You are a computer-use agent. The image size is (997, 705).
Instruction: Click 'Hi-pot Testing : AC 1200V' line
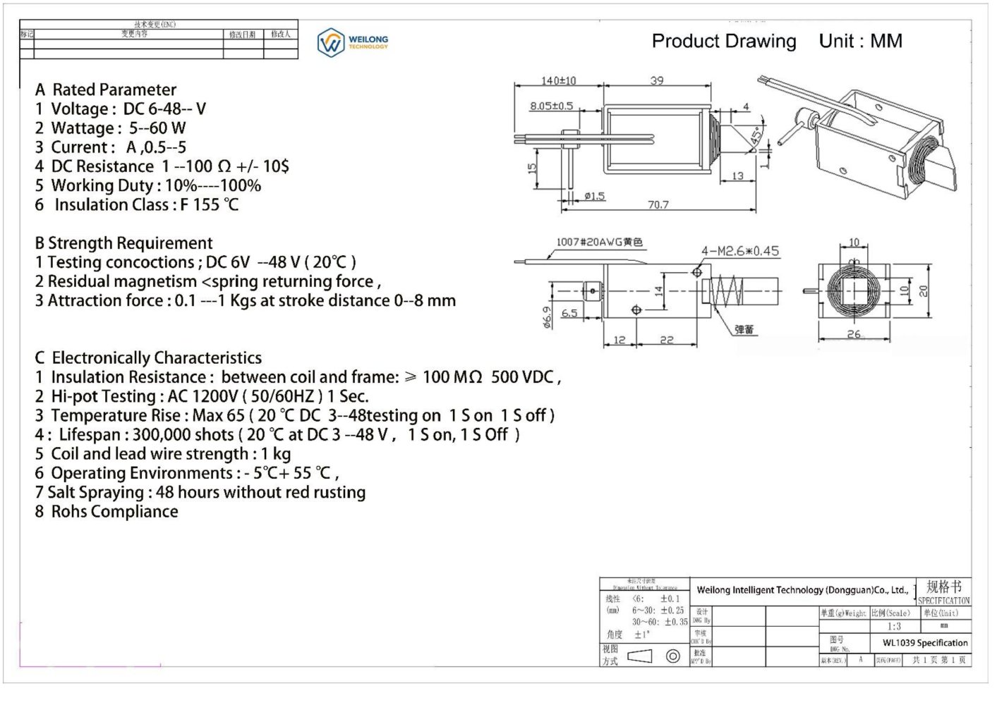click(x=202, y=396)
